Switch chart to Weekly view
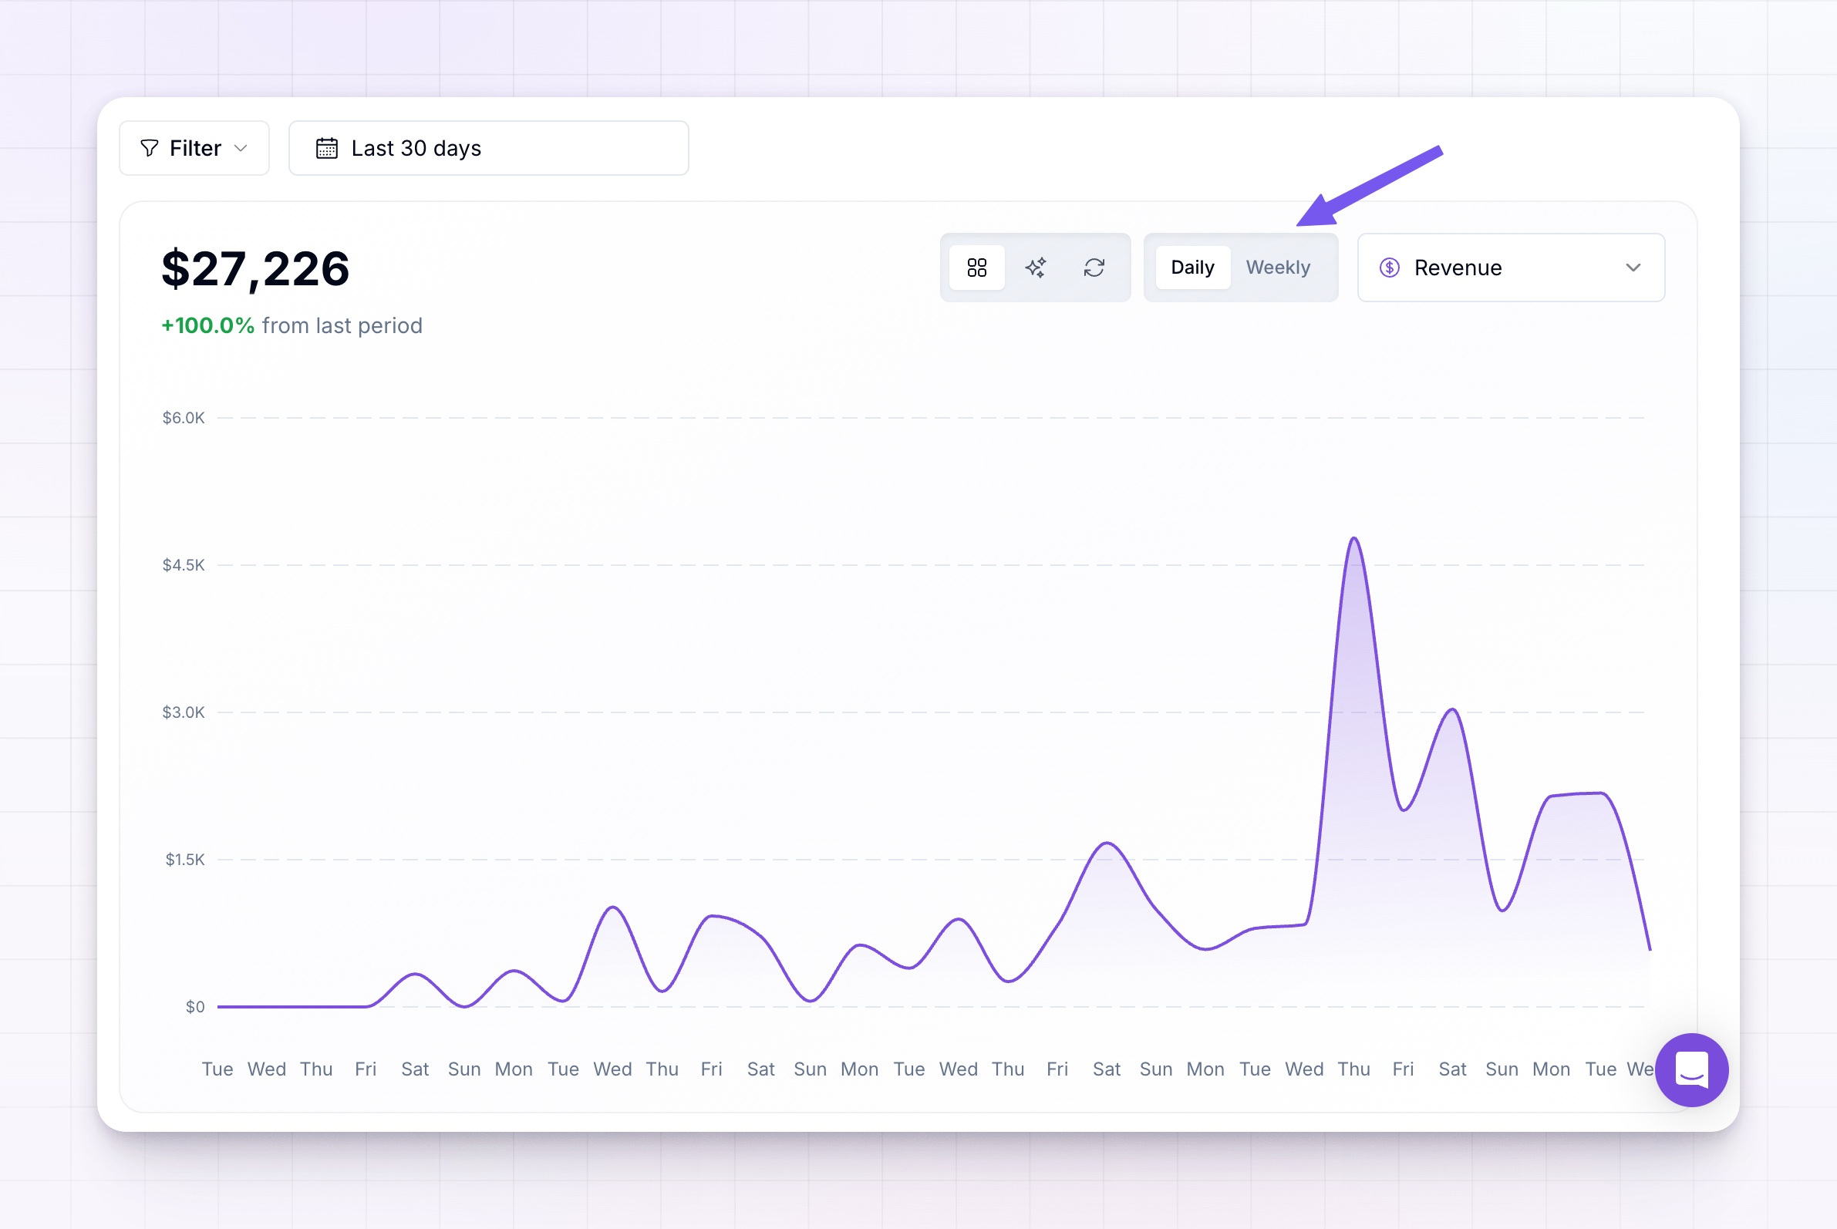The width and height of the screenshot is (1837, 1229). tap(1278, 268)
